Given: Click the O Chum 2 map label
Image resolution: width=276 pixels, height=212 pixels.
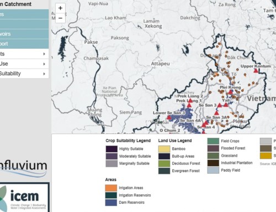Looking at the screenshot, I should 170,131.
